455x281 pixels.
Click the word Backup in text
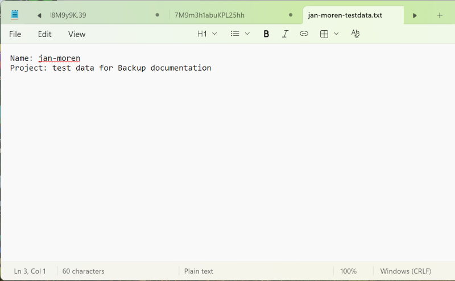(x=132, y=68)
